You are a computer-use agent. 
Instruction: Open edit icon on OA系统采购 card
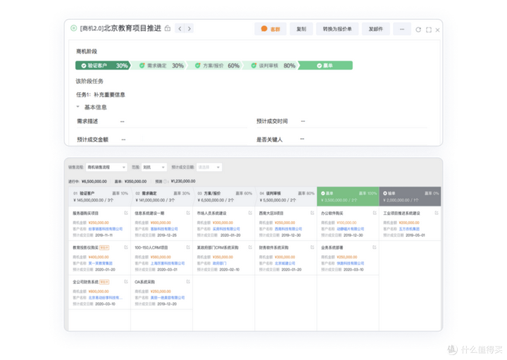coord(188,282)
